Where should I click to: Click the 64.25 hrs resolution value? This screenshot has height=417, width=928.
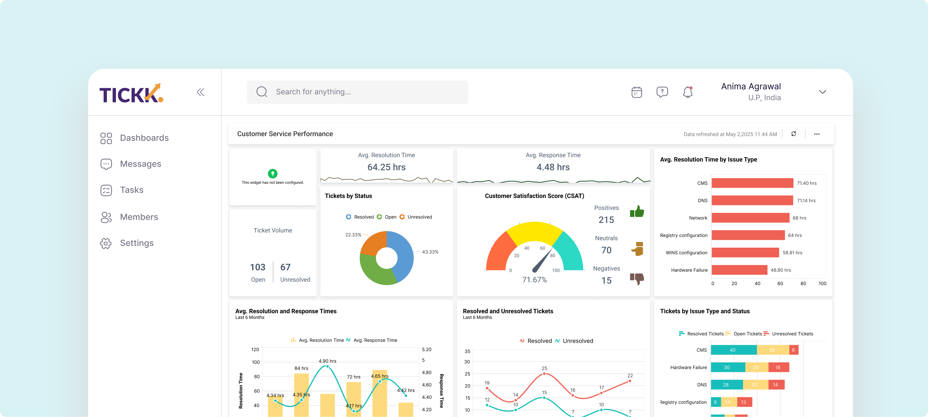tap(386, 167)
